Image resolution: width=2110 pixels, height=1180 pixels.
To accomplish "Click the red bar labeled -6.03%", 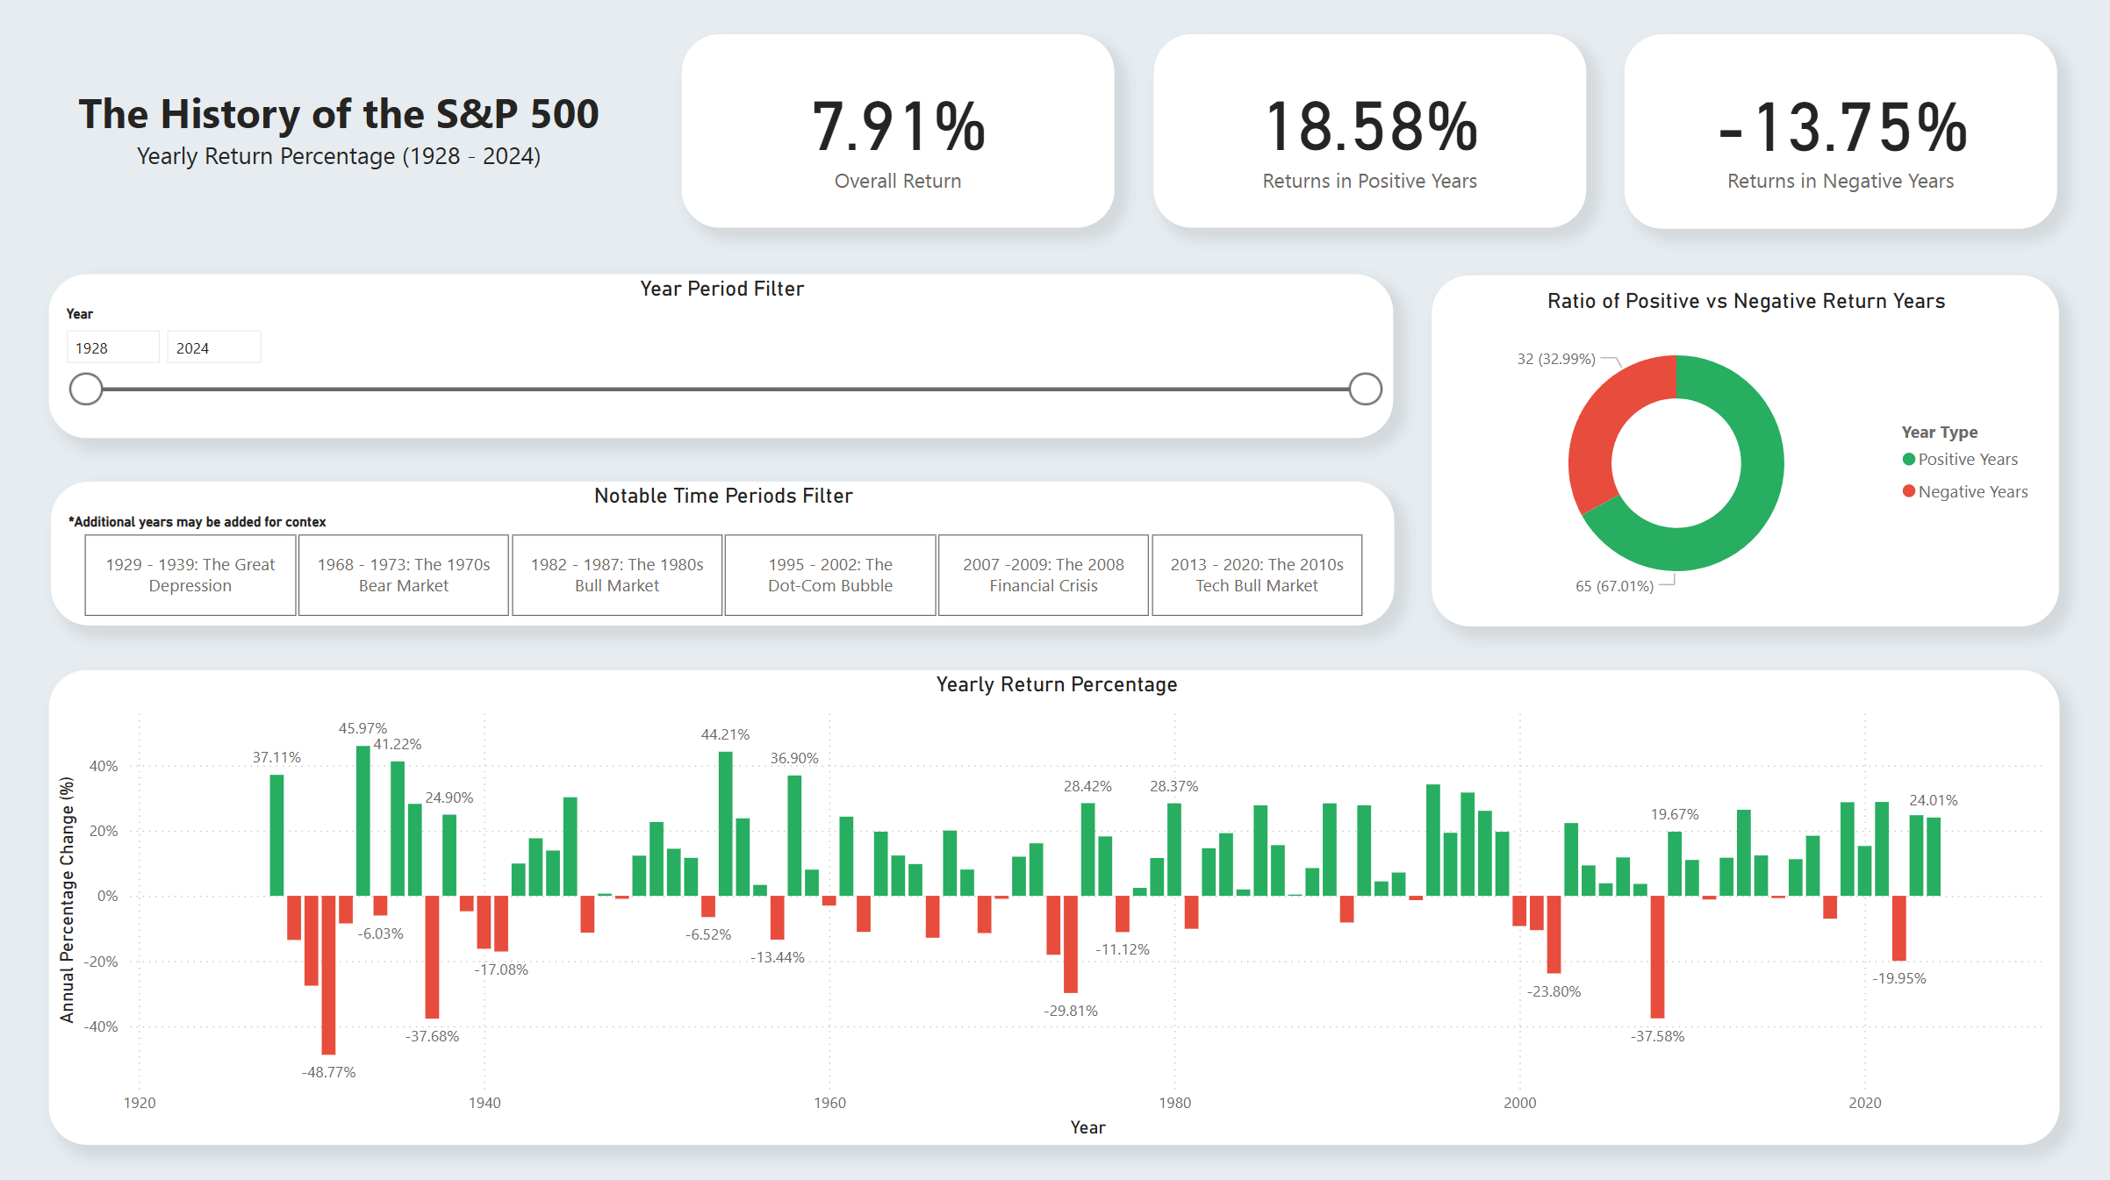I will [x=380, y=905].
